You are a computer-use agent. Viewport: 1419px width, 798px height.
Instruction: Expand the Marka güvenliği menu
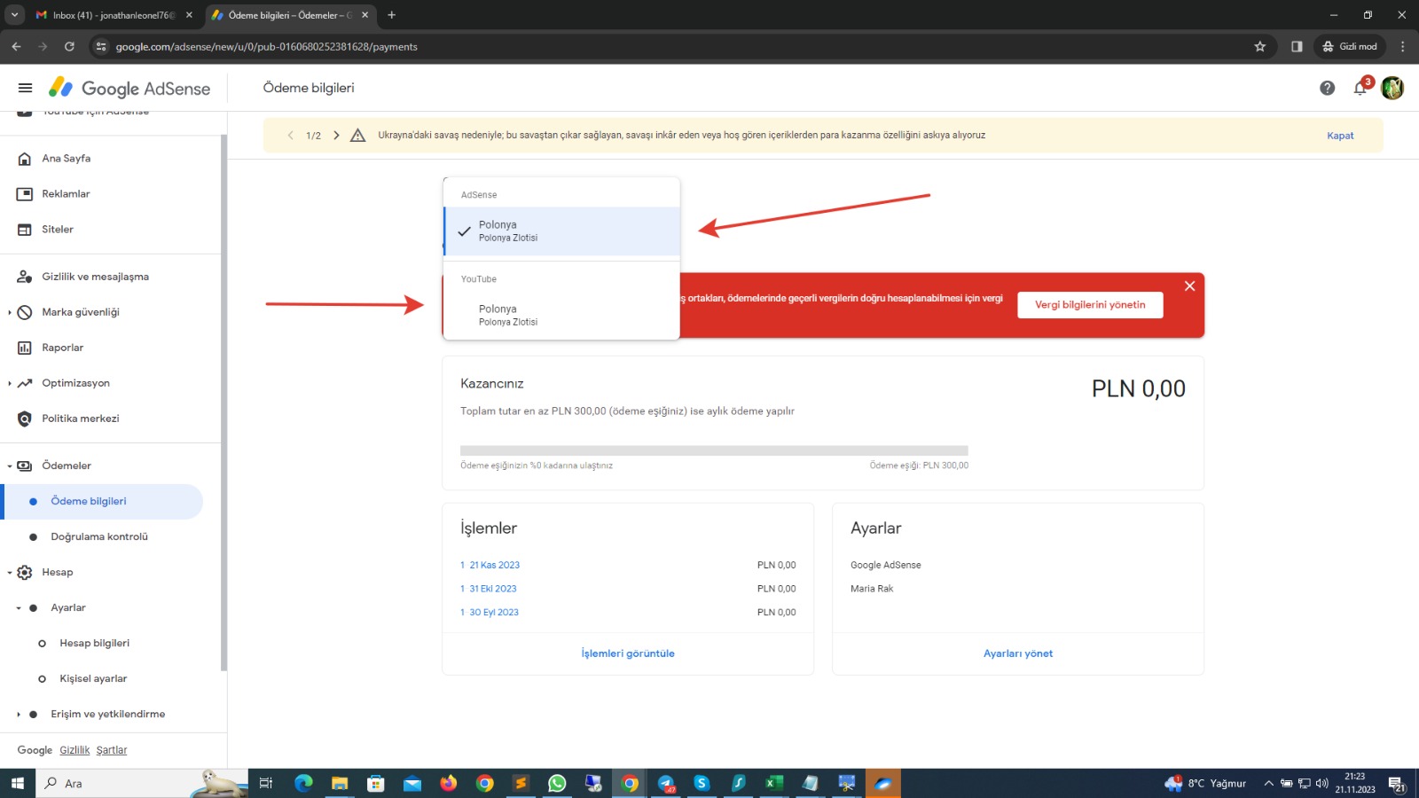point(10,312)
